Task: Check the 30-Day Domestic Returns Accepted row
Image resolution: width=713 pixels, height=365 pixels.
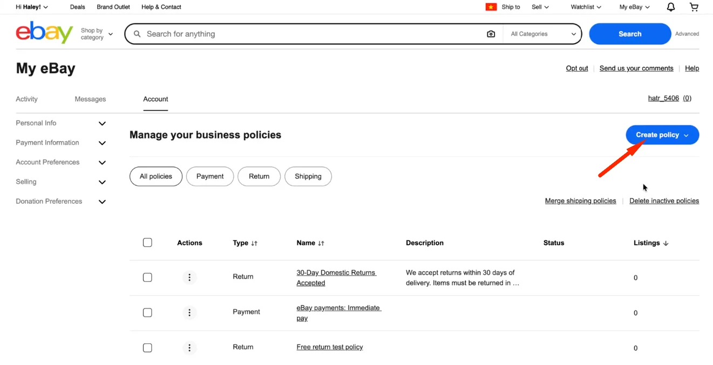Action: point(147,278)
